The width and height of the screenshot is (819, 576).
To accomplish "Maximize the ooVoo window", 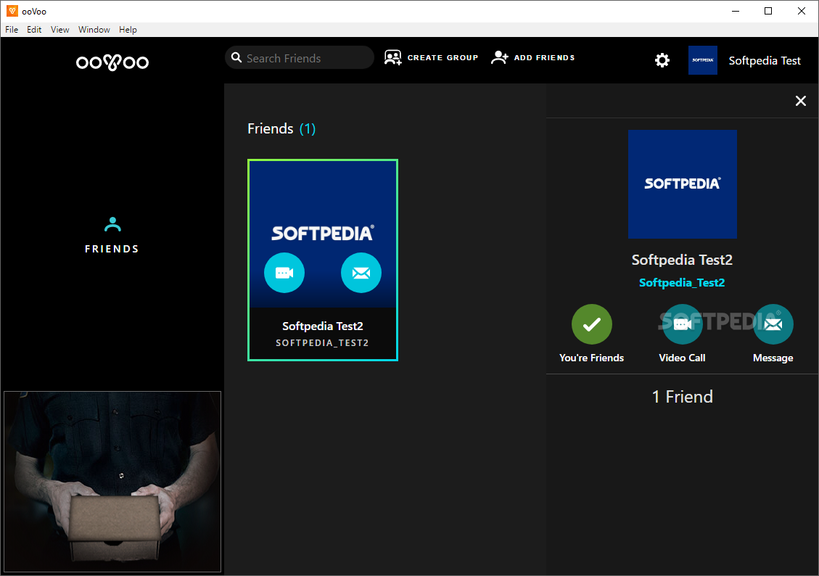I will click(x=767, y=11).
